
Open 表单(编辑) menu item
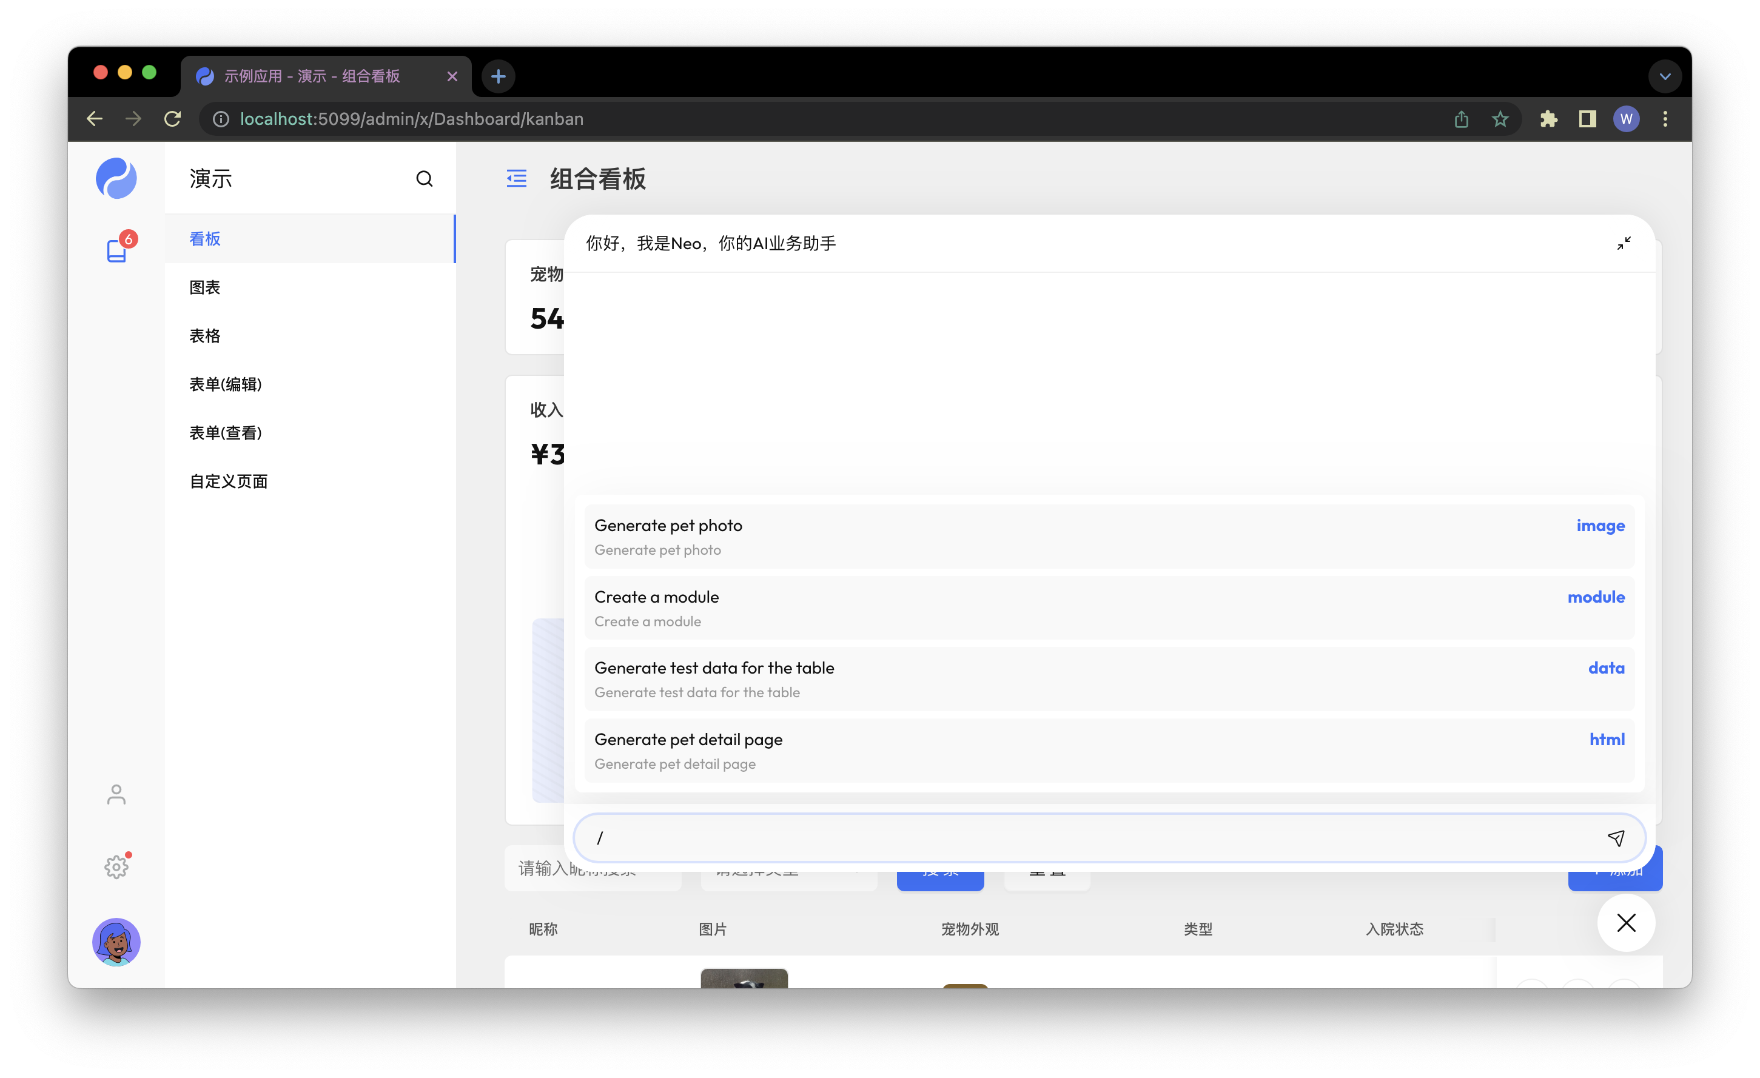(226, 384)
